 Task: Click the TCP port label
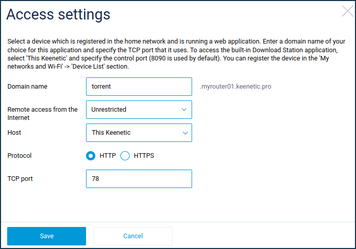[x=20, y=179]
